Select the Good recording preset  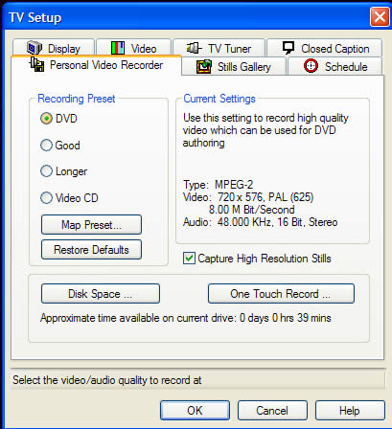[46, 146]
